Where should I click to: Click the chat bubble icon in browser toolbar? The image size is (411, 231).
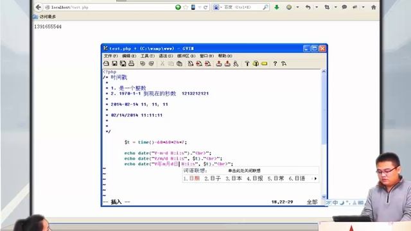[344, 7]
